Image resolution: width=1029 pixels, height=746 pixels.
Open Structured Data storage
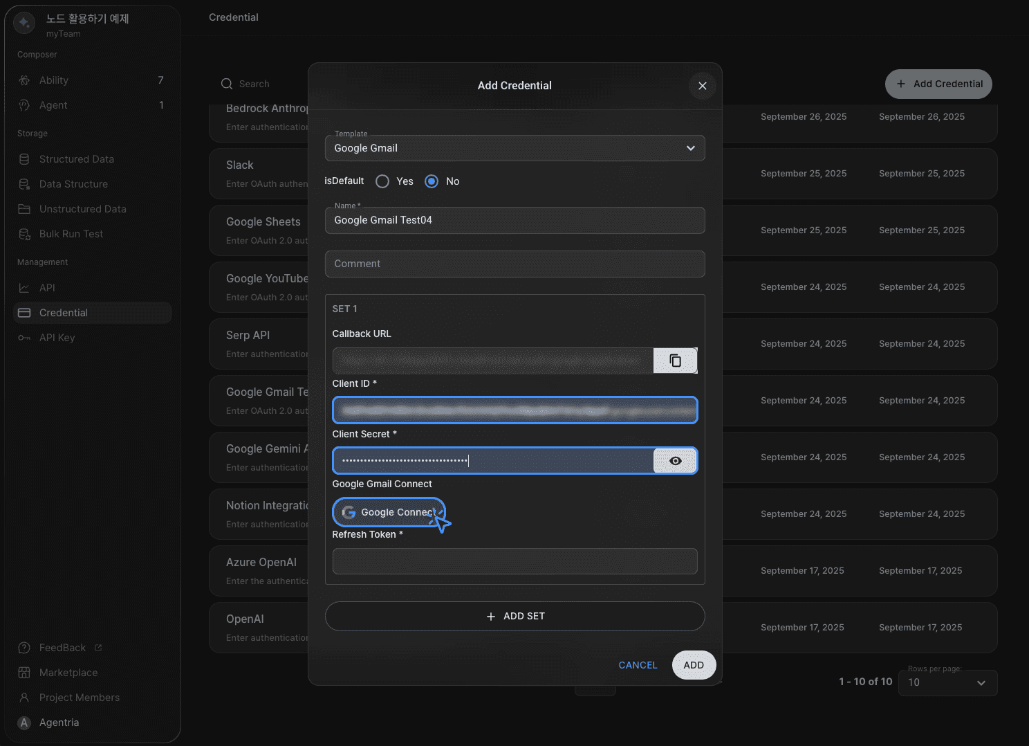(x=92, y=159)
